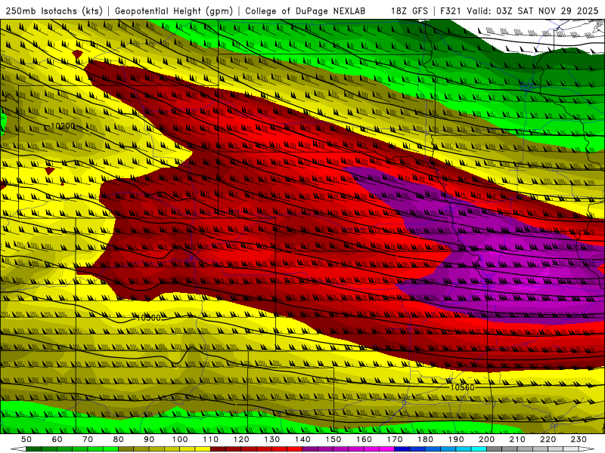Select the dark gray swatch starting at 200
This screenshot has height=453, width=605.
495,449
